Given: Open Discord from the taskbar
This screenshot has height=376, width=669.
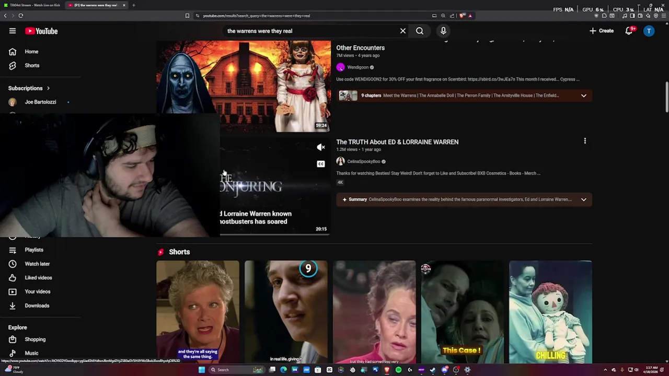Looking at the screenshot, I should click(x=445, y=370).
